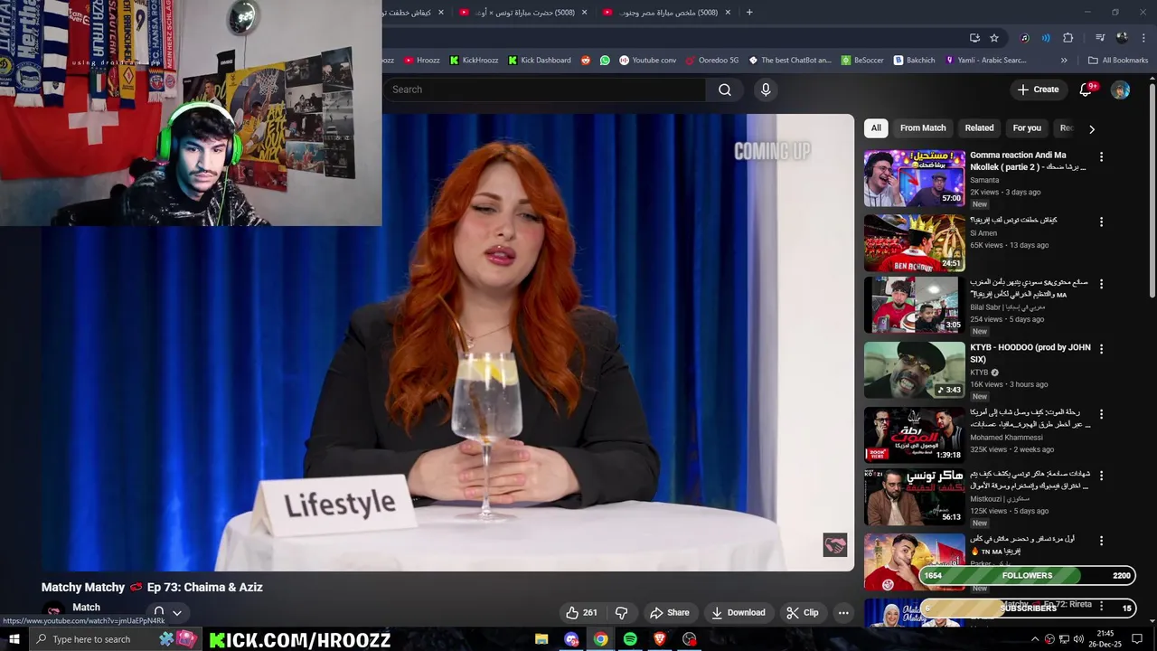
Task: Open the taskbar clock showing 21:45
Action: (1105, 639)
